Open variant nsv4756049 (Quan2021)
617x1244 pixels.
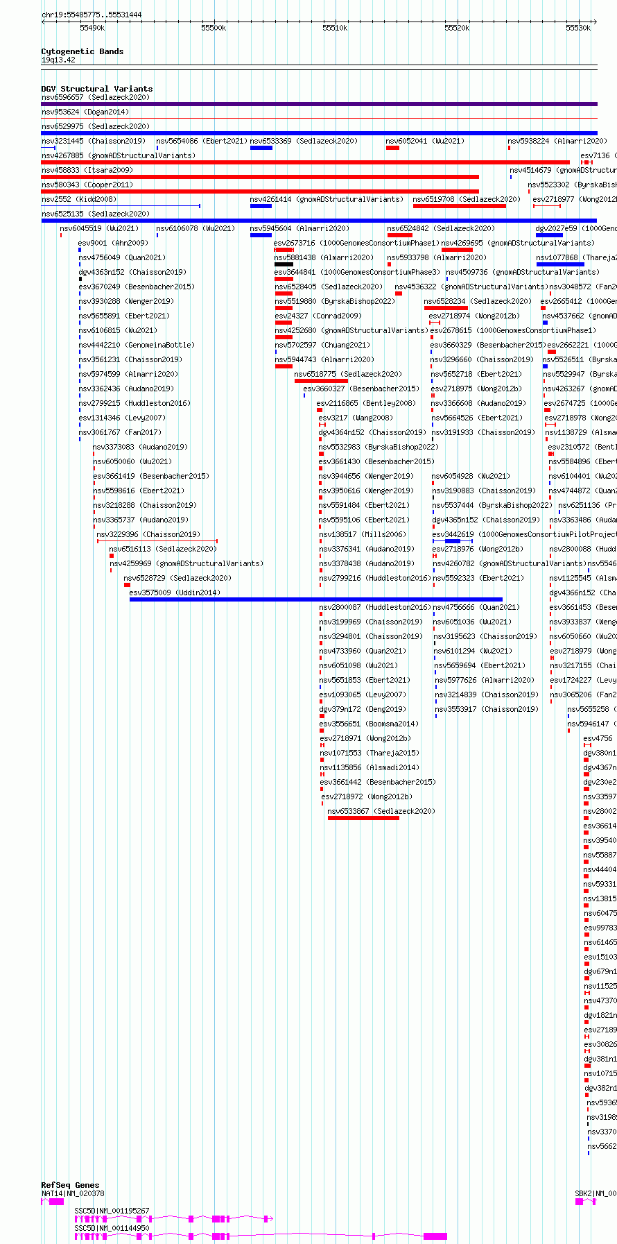tap(122, 257)
